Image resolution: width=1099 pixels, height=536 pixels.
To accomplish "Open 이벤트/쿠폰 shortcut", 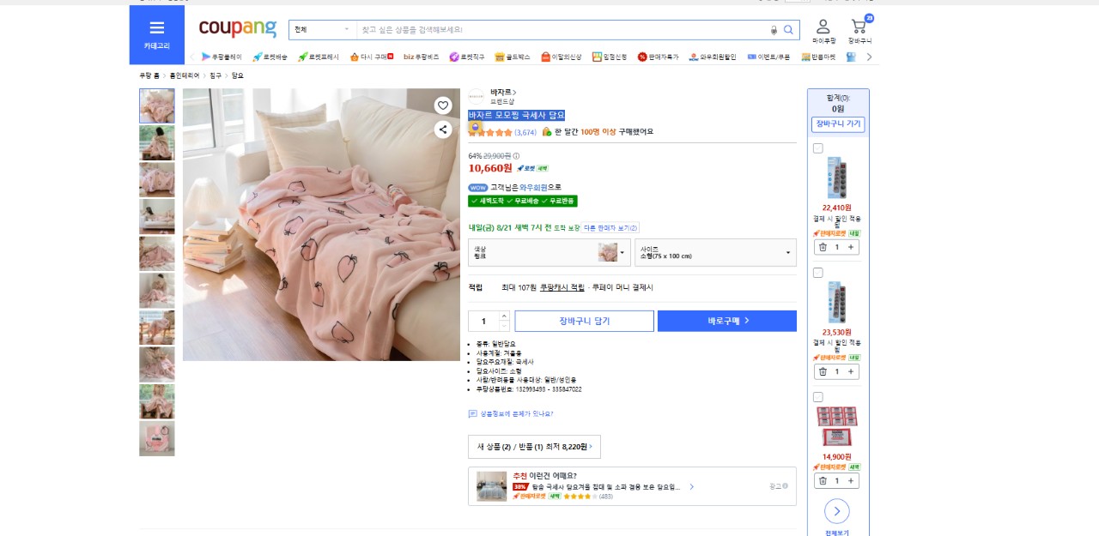I will 768,57.
